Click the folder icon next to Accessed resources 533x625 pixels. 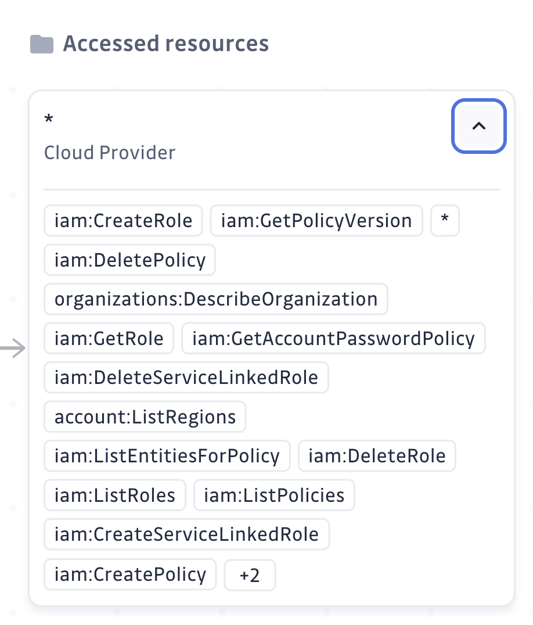(x=41, y=43)
